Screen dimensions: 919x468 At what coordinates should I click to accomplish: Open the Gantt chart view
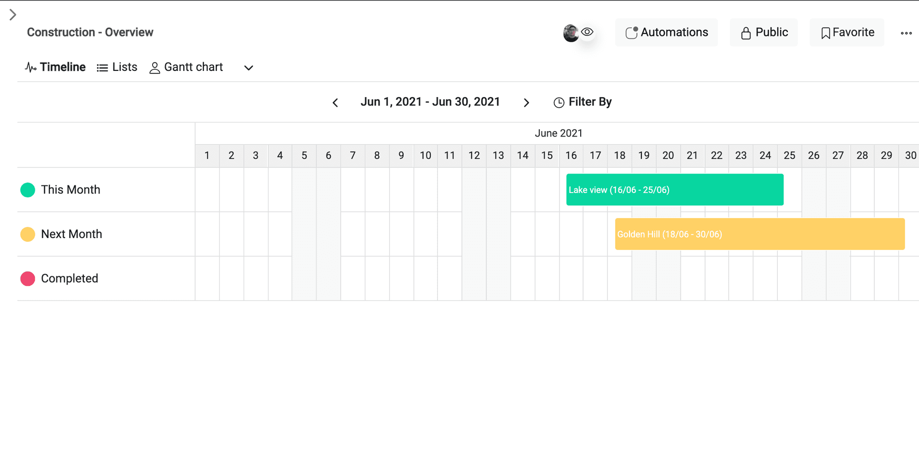click(x=186, y=67)
